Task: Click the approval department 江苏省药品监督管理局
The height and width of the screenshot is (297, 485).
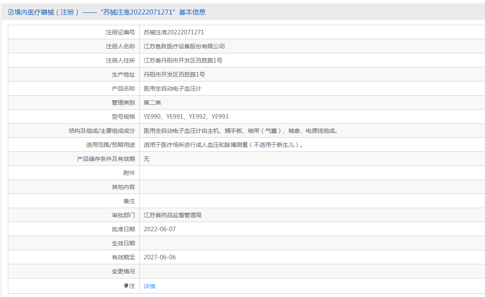Action: point(172,215)
